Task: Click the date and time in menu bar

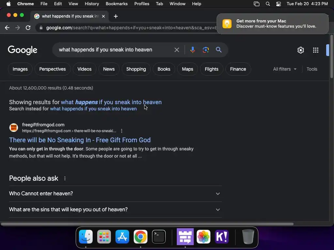Action: pyautogui.click(x=307, y=4)
